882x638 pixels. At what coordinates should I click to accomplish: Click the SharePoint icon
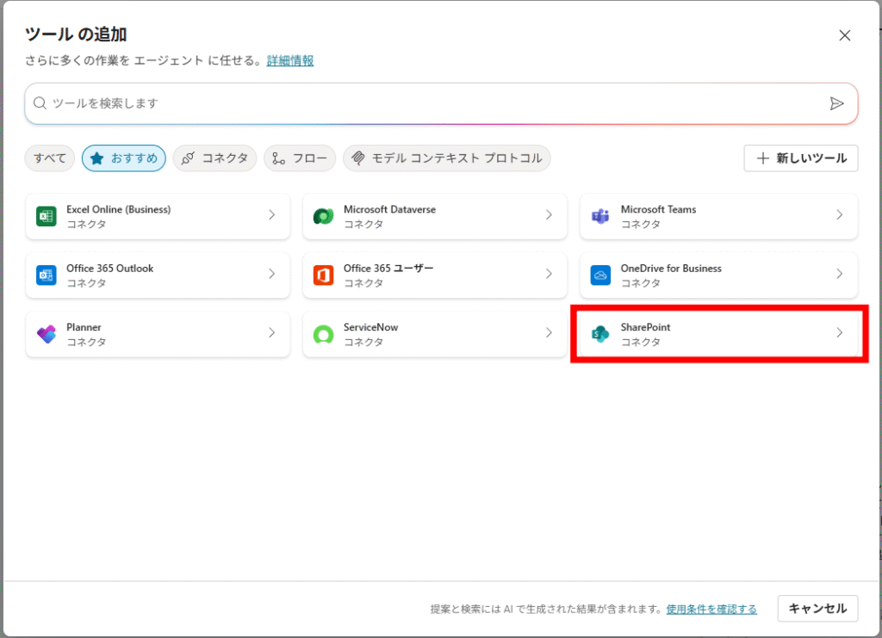(x=600, y=334)
